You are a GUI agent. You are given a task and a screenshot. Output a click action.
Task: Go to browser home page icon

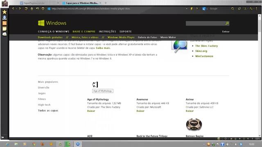pyautogui.click(x=32, y=9)
